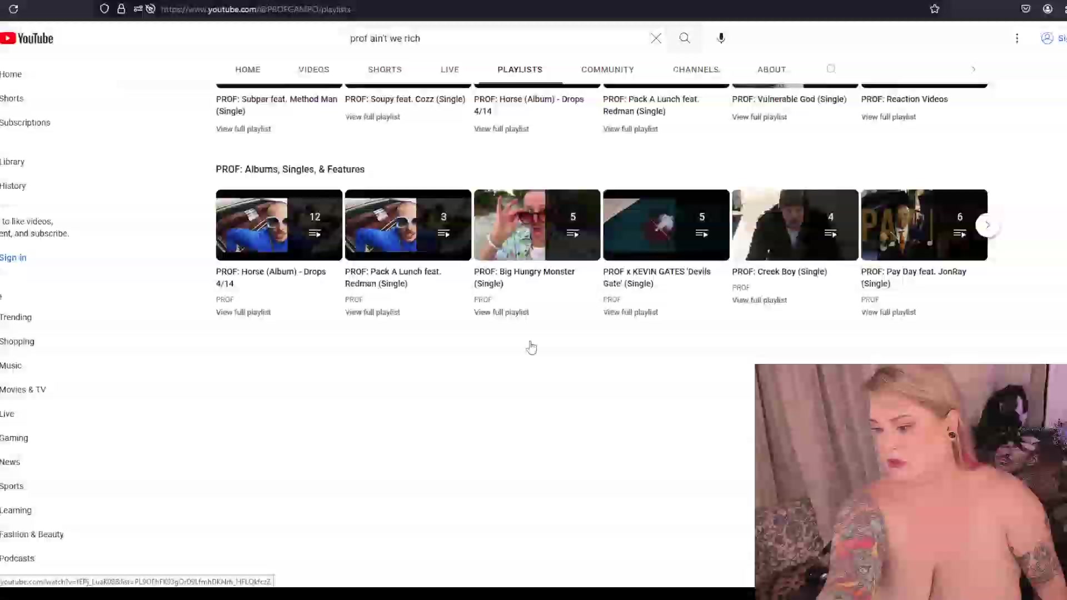This screenshot has height=600, width=1067.
Task: View full playlist under Reaction Videos
Action: (888, 117)
